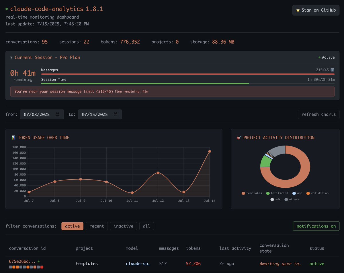This screenshot has height=273, width=344.
Task: Click the tokens column header
Action: pyautogui.click(x=193, y=248)
